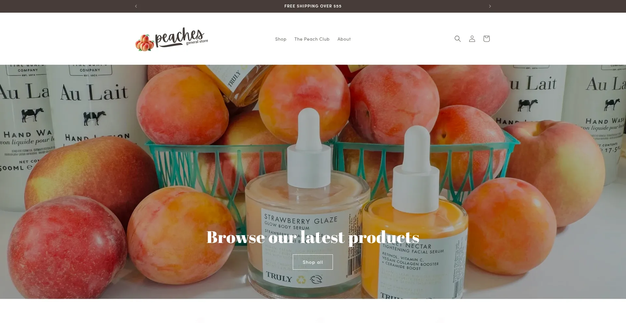
Task: Open the About page link
Action: [344, 39]
